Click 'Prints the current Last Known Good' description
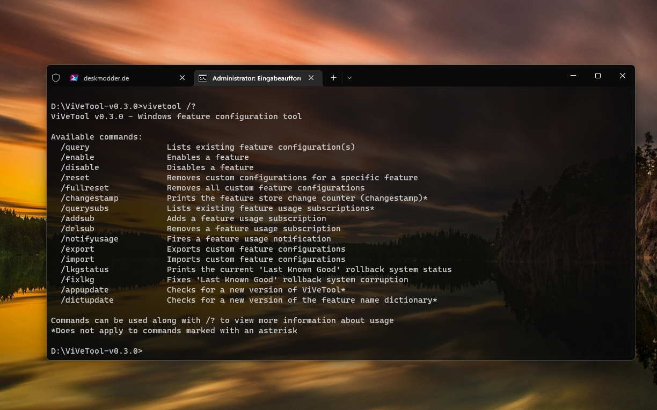 309,269
